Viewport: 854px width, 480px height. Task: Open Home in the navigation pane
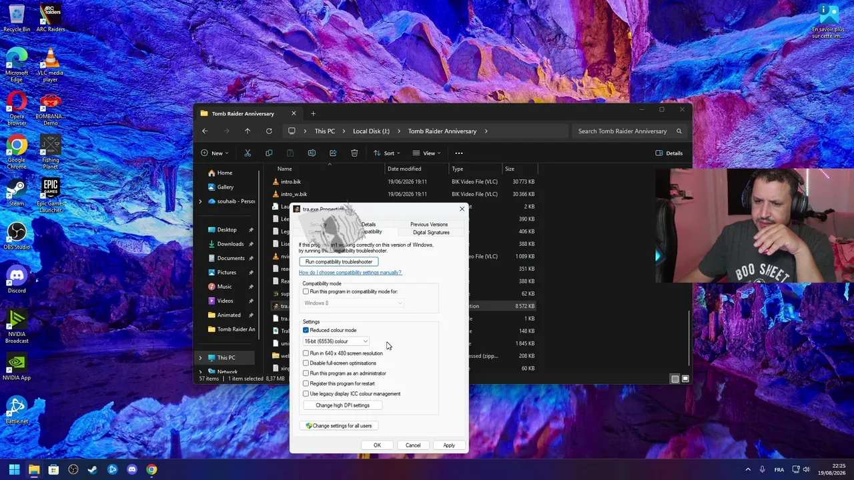coord(225,173)
